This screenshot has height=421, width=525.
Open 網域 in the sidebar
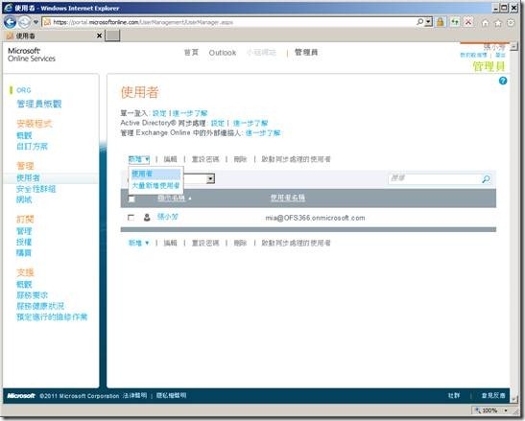24,199
